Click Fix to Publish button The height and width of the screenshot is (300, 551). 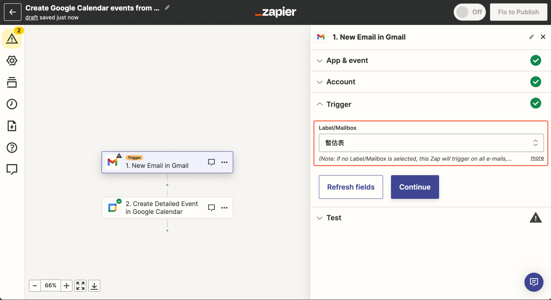point(518,12)
